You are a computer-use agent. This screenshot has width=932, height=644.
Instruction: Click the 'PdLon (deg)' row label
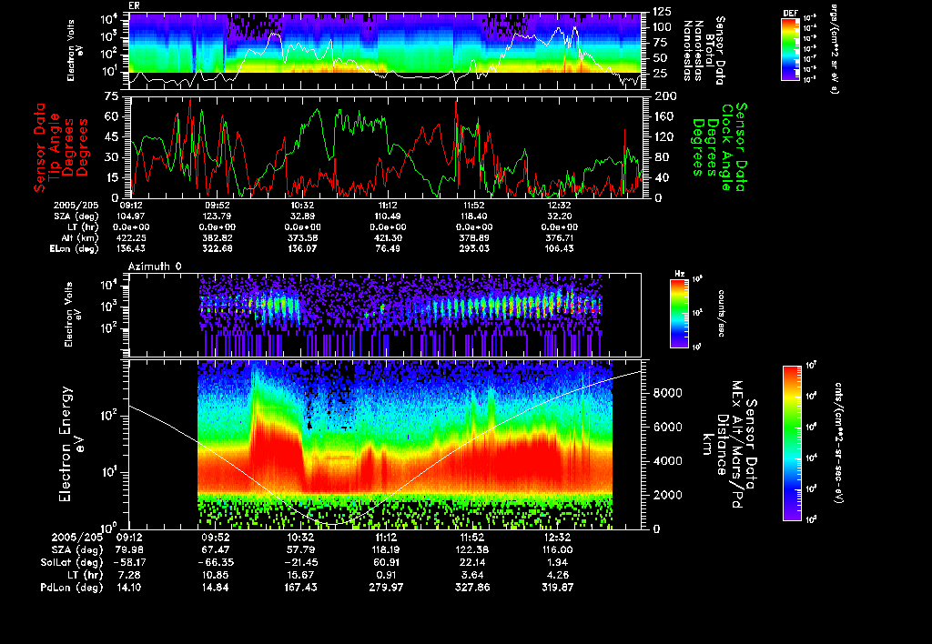point(71,588)
